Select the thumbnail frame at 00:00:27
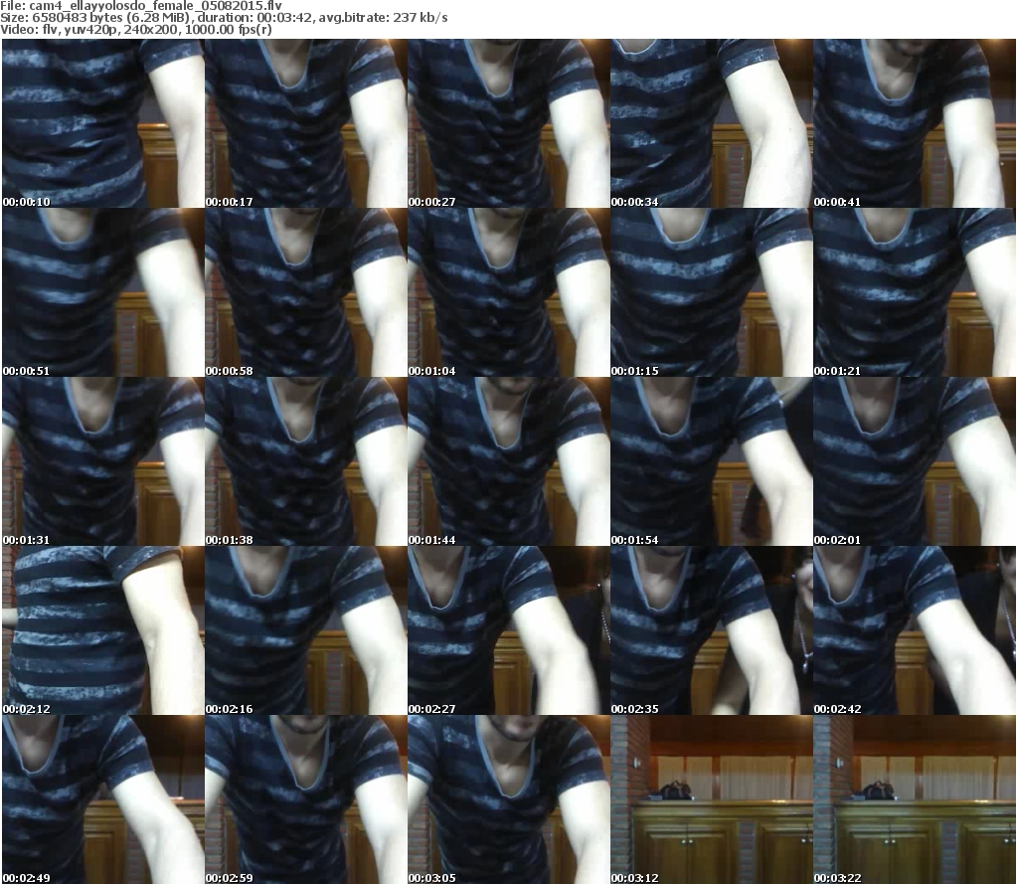The height and width of the screenshot is (884, 1018). tap(508, 123)
